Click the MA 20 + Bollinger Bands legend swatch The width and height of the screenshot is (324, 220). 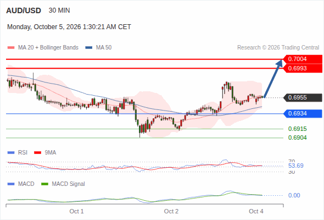click(11, 48)
